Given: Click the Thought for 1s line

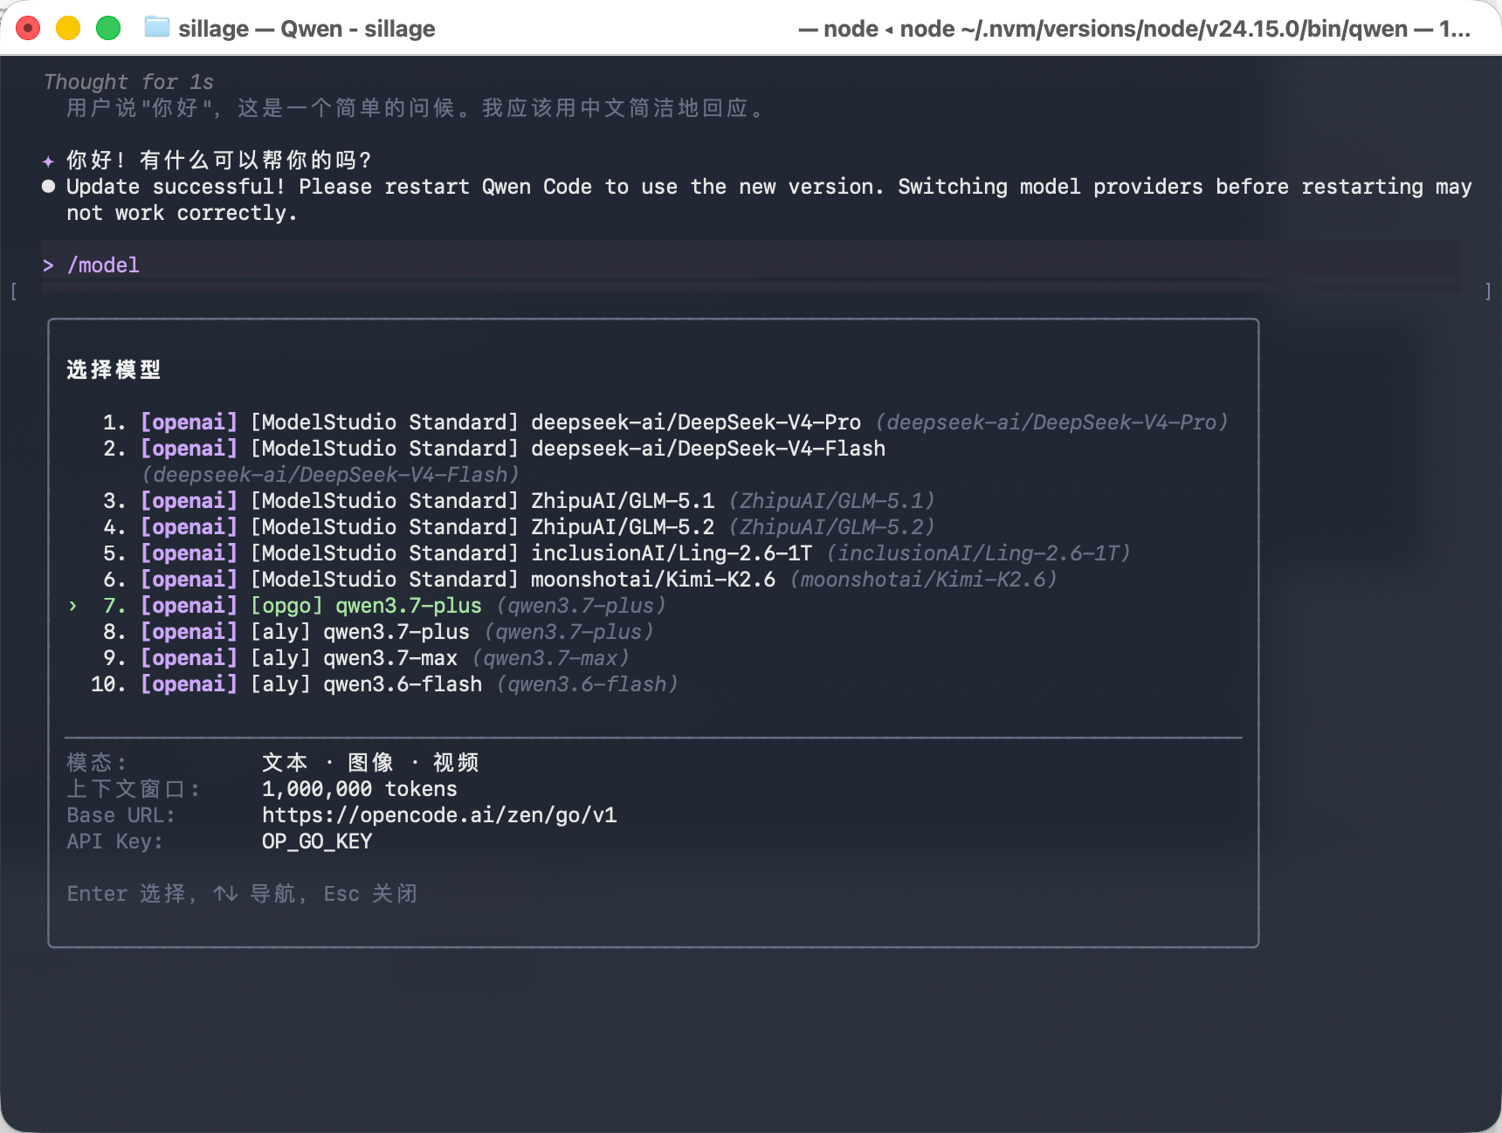Looking at the screenshot, I should pyautogui.click(x=128, y=82).
